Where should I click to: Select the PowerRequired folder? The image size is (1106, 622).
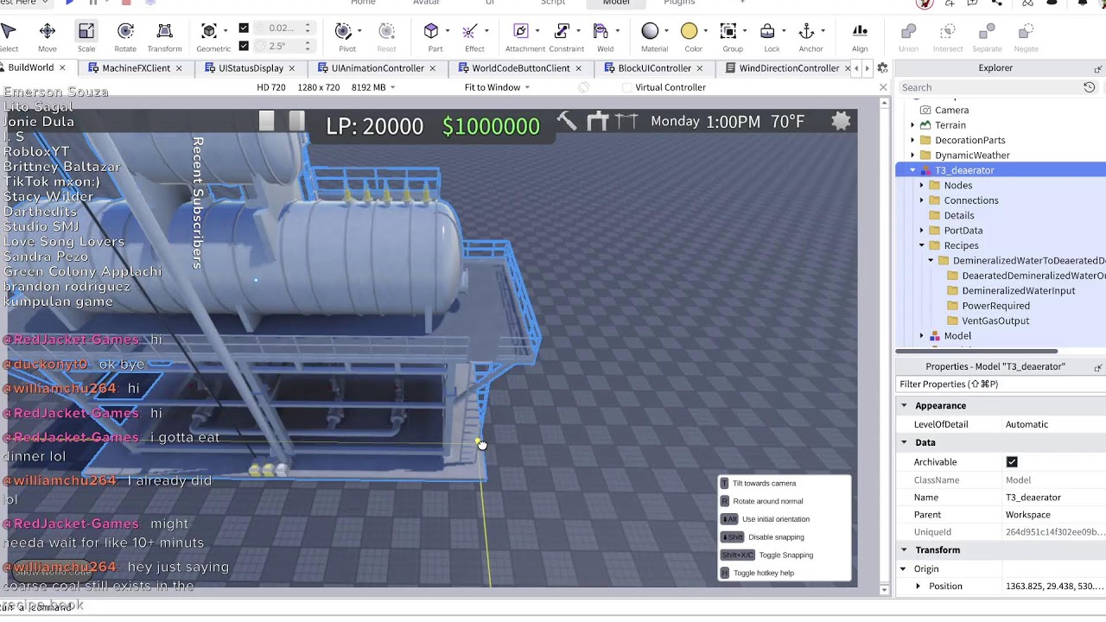(x=995, y=306)
